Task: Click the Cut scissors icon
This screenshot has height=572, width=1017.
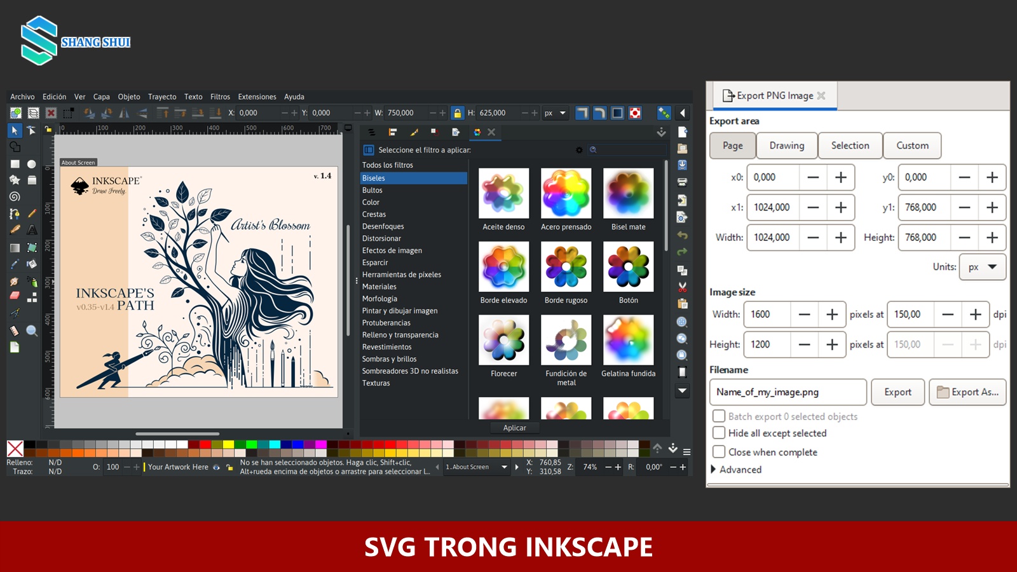Action: [682, 287]
